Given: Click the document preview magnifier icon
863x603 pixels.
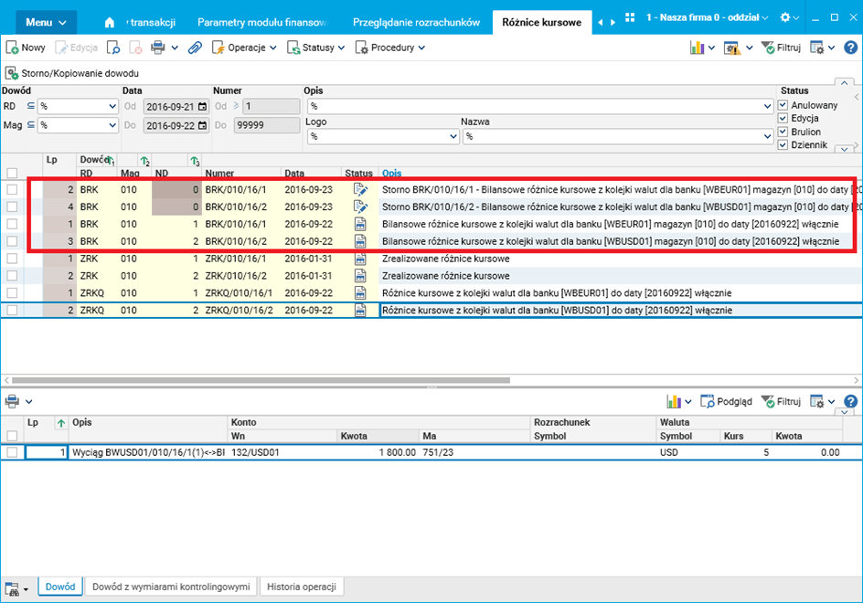Looking at the screenshot, I should pos(112,48).
